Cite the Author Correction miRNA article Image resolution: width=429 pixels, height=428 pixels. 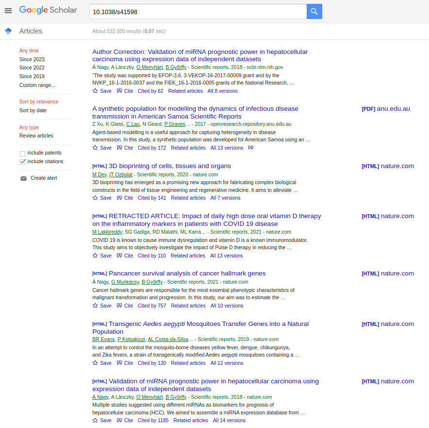(125, 91)
